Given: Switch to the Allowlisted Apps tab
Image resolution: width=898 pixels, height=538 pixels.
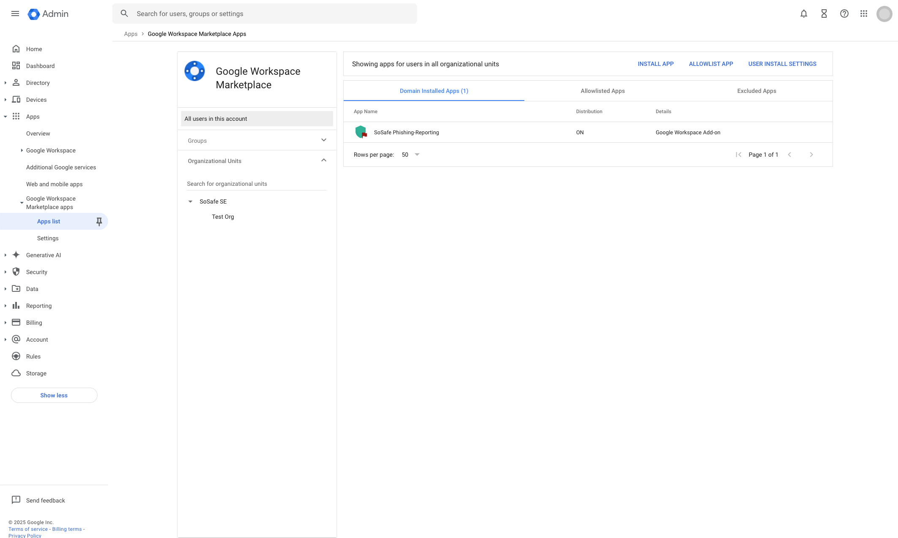Looking at the screenshot, I should click(602, 91).
